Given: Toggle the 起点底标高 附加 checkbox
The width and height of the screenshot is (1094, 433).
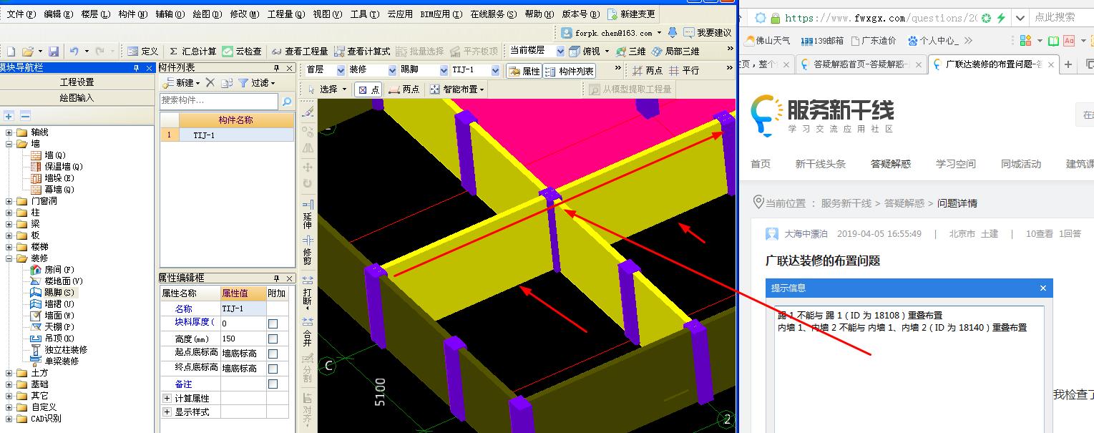Looking at the screenshot, I should coord(273,354).
